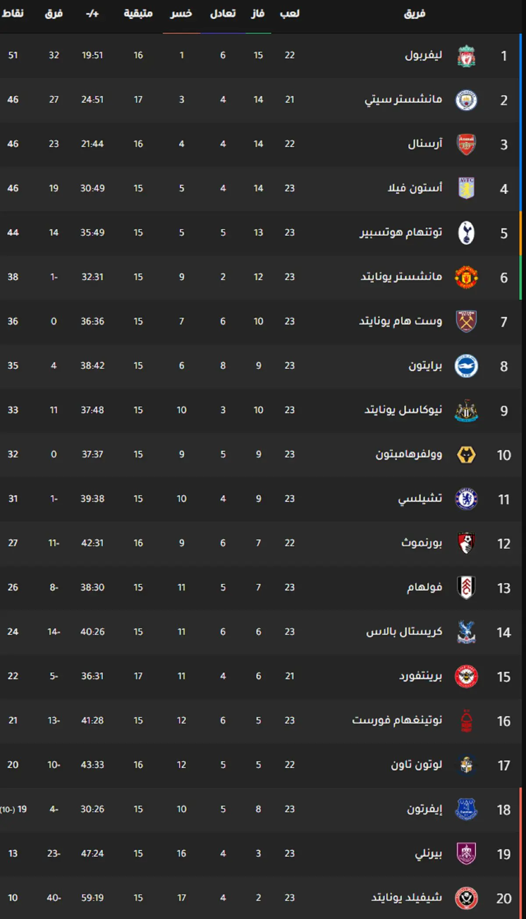Open the Manchester United crest
Viewport: 526px width, 919px height.
pyautogui.click(x=466, y=277)
